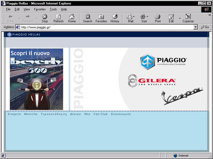Print the page using toolbar

coord(158,18)
